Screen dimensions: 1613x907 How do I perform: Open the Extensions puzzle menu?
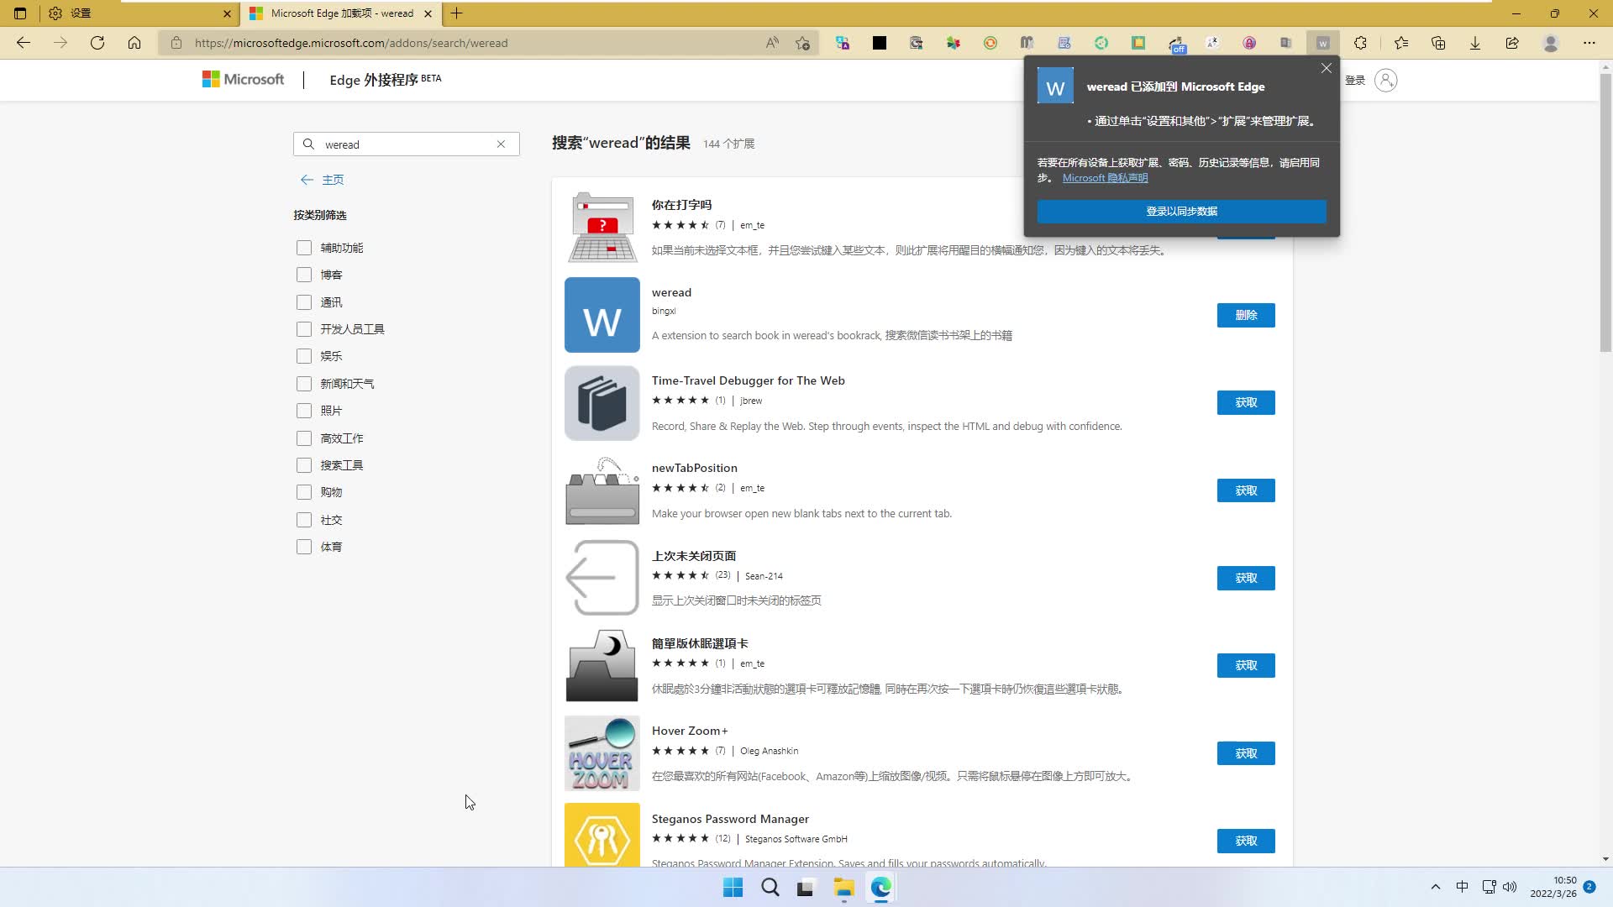pyautogui.click(x=1360, y=43)
